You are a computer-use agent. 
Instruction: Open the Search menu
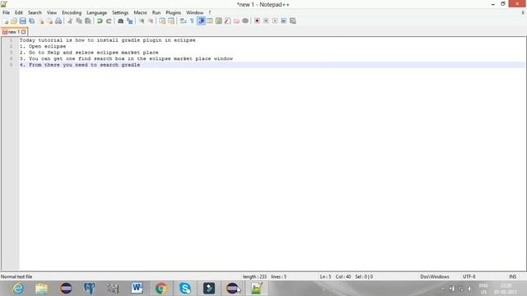(35, 13)
